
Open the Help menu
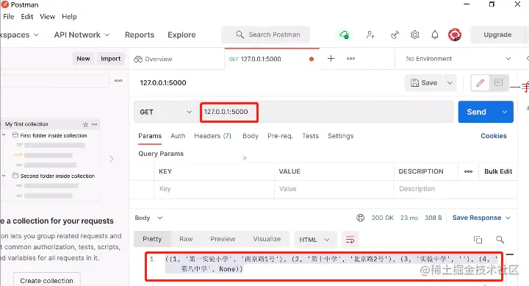click(69, 17)
